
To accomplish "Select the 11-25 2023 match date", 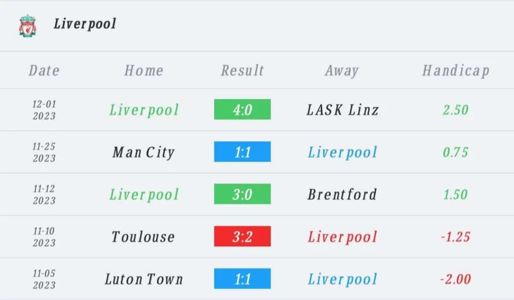I will (44, 152).
